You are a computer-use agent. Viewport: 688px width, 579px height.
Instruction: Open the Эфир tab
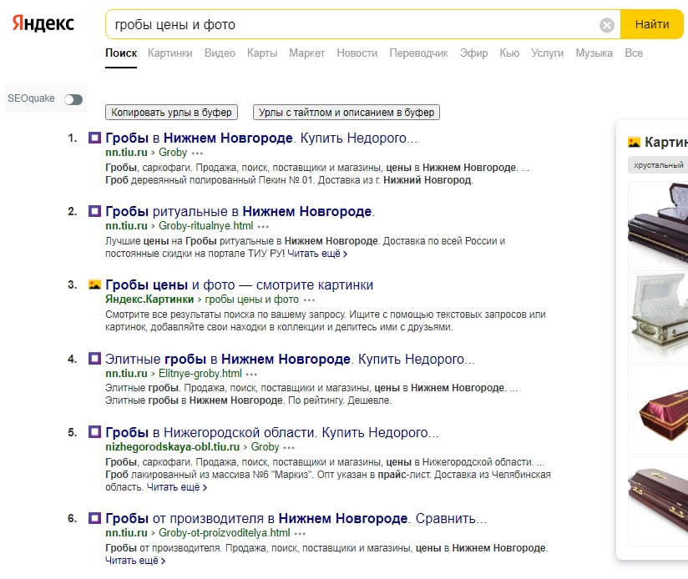tap(474, 53)
